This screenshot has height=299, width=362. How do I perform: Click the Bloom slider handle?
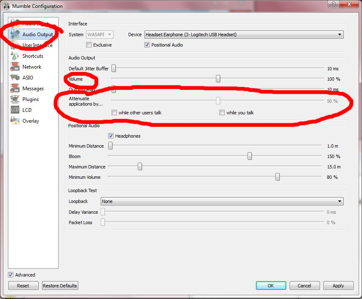click(250, 156)
